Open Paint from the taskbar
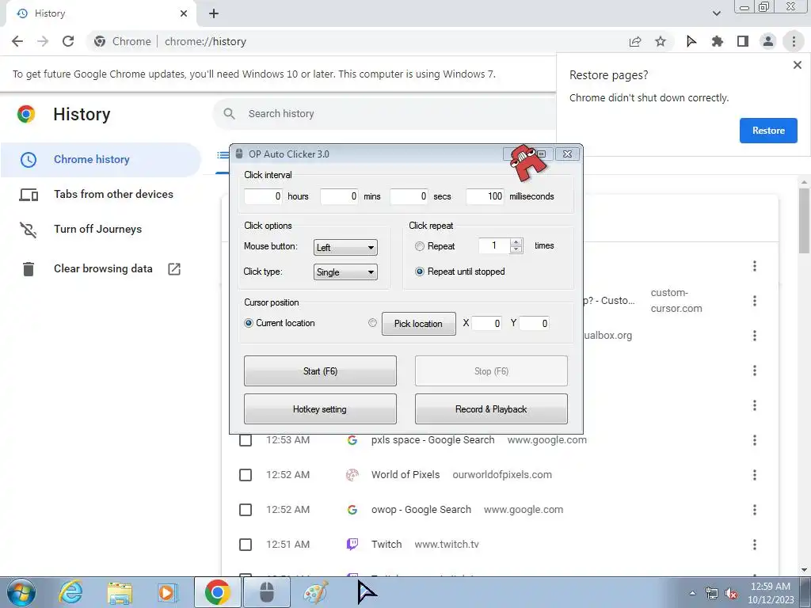Viewport: 811px width, 608px height. pos(315,592)
